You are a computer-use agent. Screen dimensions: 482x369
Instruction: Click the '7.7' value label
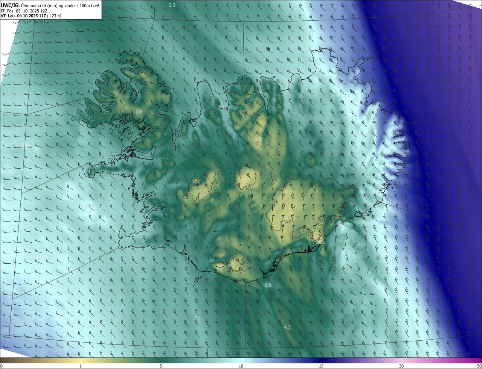(197, 318)
